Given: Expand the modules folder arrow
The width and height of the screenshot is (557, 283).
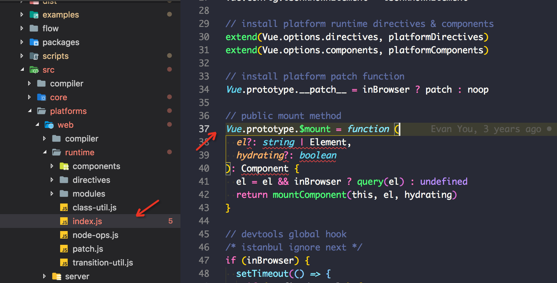Looking at the screenshot, I should coord(52,193).
